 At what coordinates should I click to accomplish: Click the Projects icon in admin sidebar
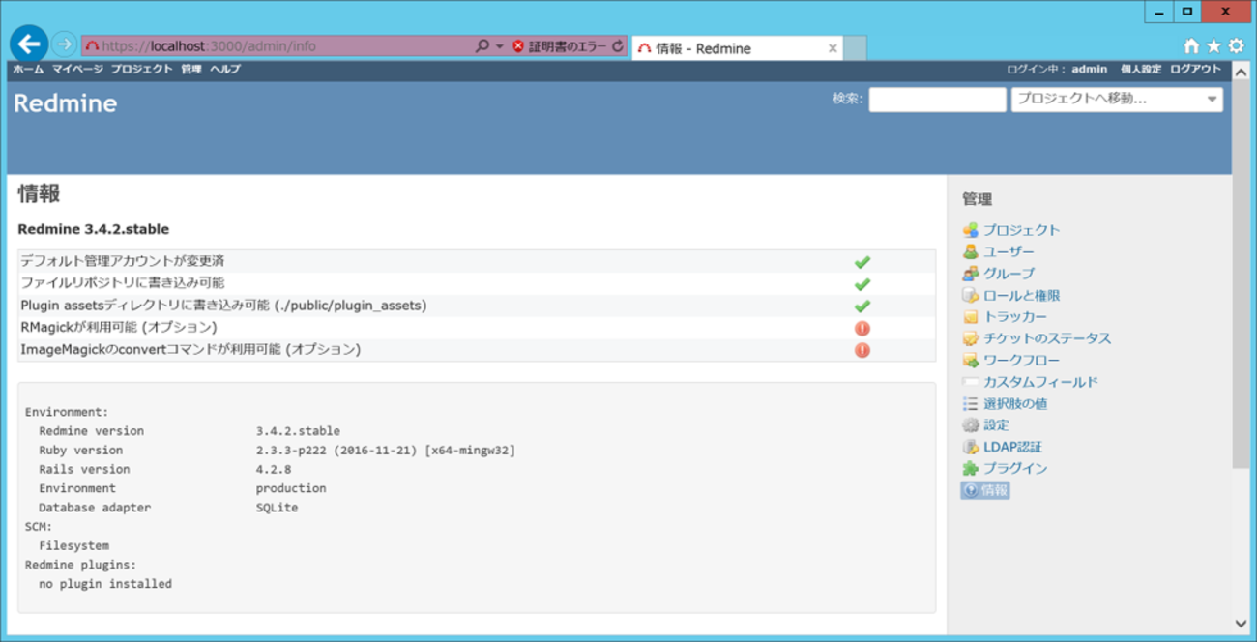pyautogui.click(x=970, y=230)
